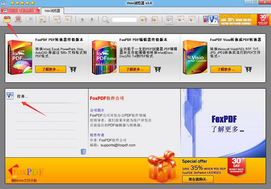
Task: Click cart icon beside Visio to PDF Converter
Action: pyautogui.click(x=248, y=69)
